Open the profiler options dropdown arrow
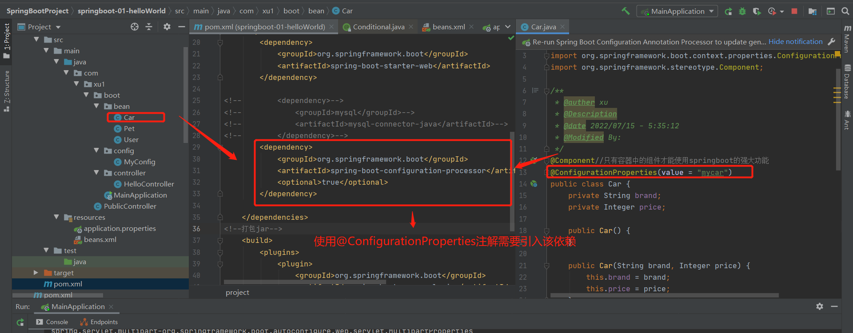853x333 pixels. pos(782,12)
